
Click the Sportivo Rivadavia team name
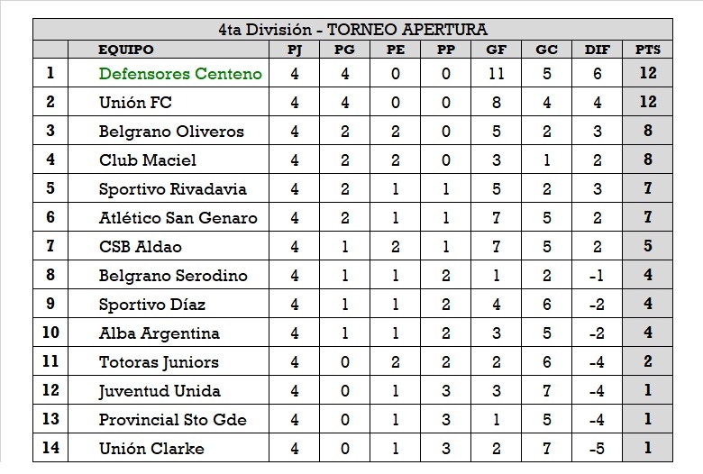coord(172,189)
